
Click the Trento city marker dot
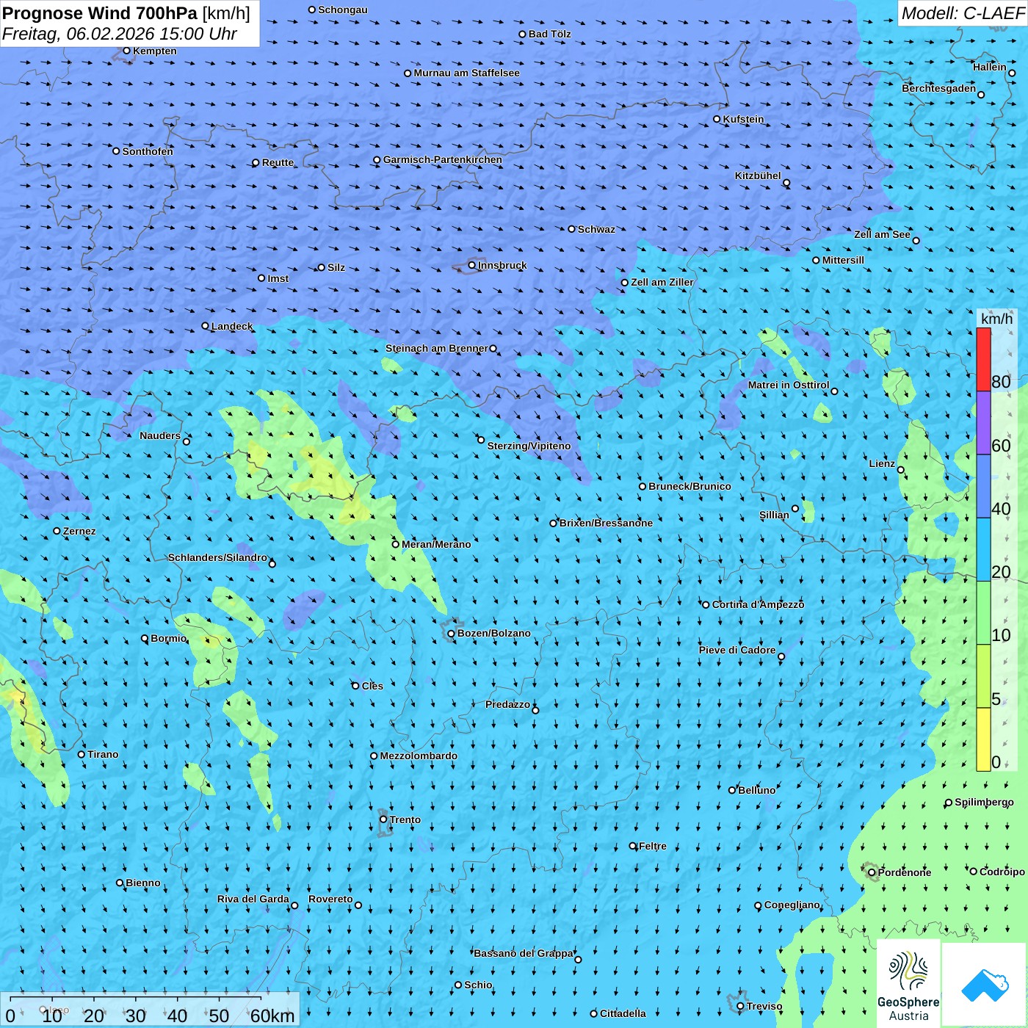click(x=383, y=819)
